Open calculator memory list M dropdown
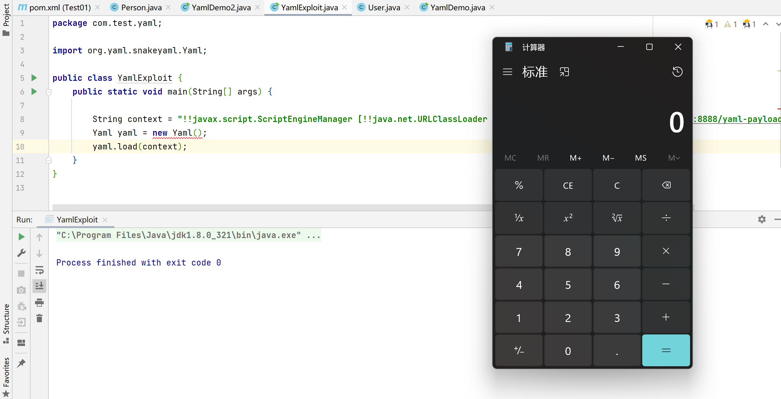 coord(674,158)
